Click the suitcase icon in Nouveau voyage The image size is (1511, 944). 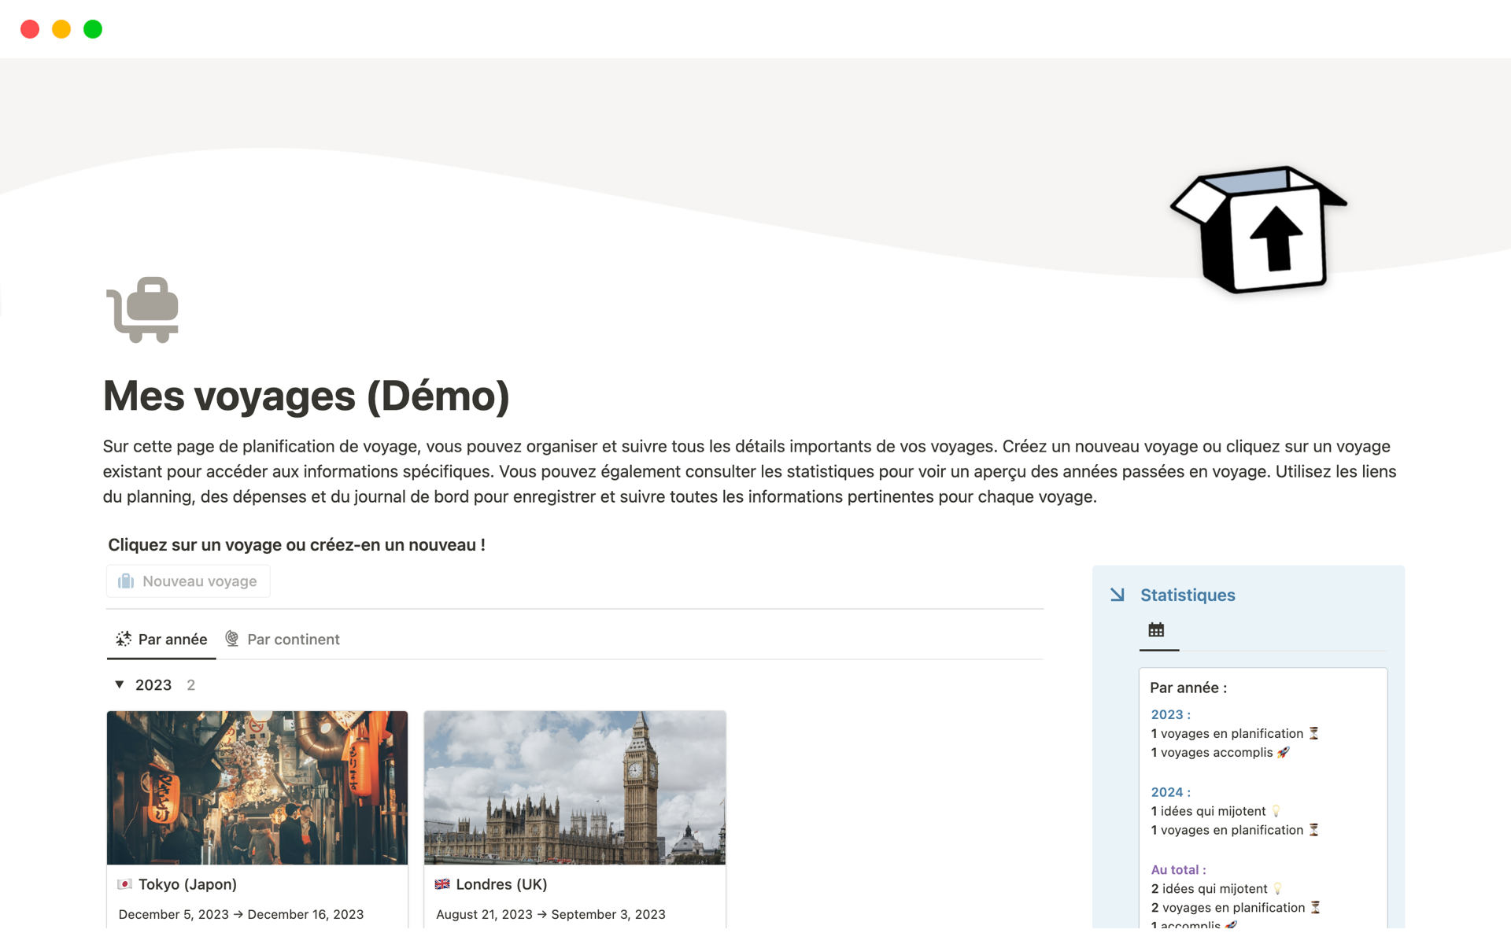coord(126,581)
